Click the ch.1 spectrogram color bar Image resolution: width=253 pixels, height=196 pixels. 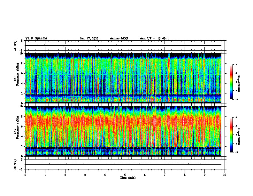[231, 82]
